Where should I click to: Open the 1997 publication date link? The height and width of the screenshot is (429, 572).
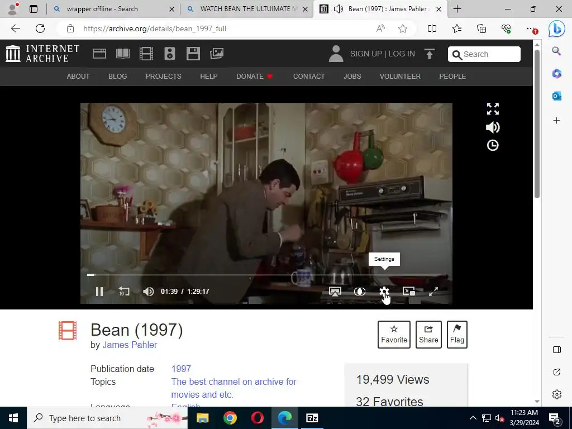click(182, 369)
